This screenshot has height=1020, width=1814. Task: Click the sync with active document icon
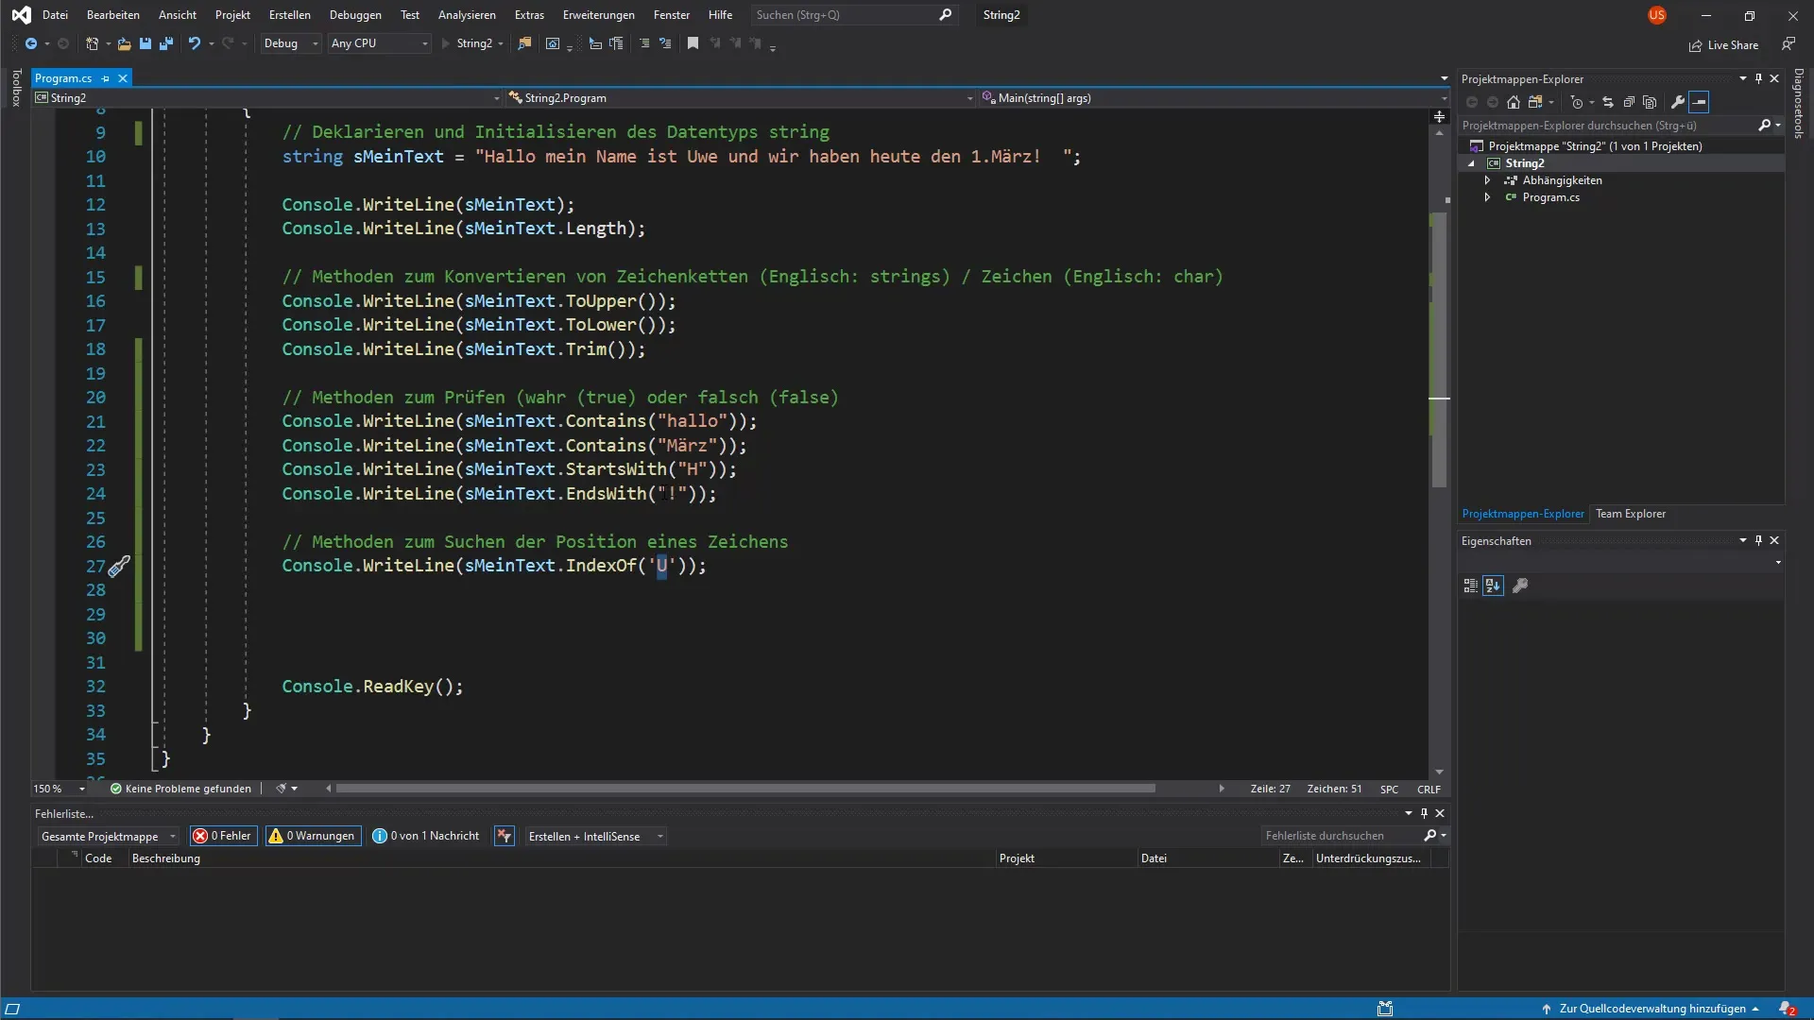[1608, 102]
